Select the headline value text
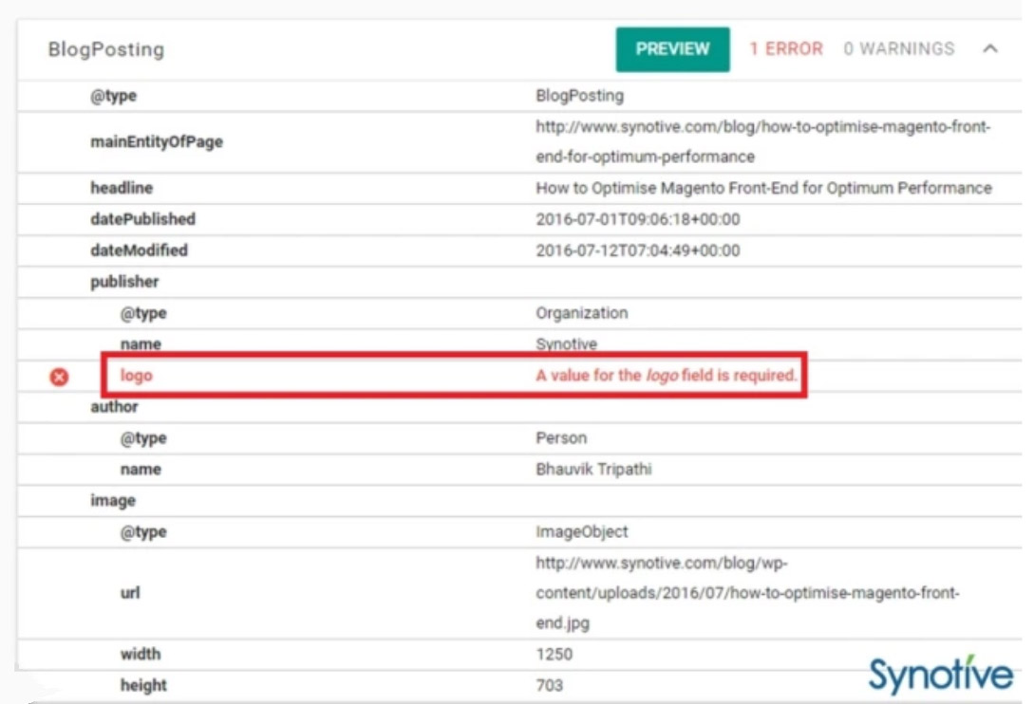The image size is (1034, 704). pyautogui.click(x=763, y=188)
